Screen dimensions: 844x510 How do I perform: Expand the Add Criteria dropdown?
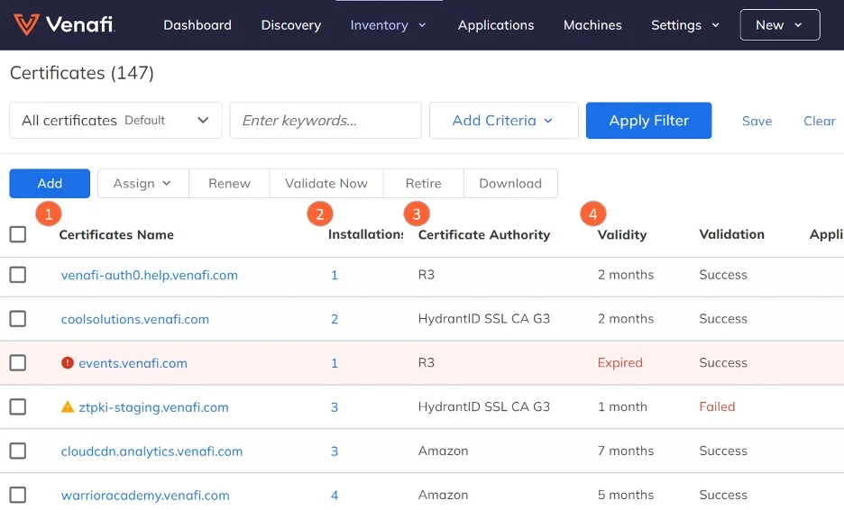[x=504, y=120]
